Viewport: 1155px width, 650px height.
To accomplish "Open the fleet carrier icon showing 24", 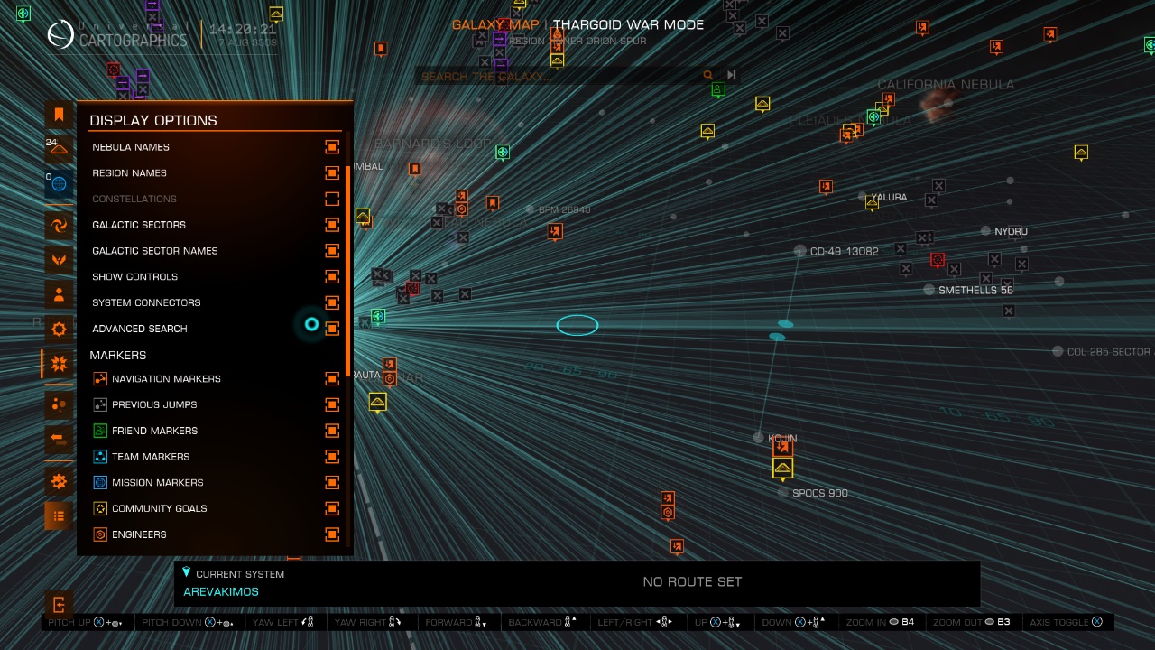I will (x=59, y=147).
